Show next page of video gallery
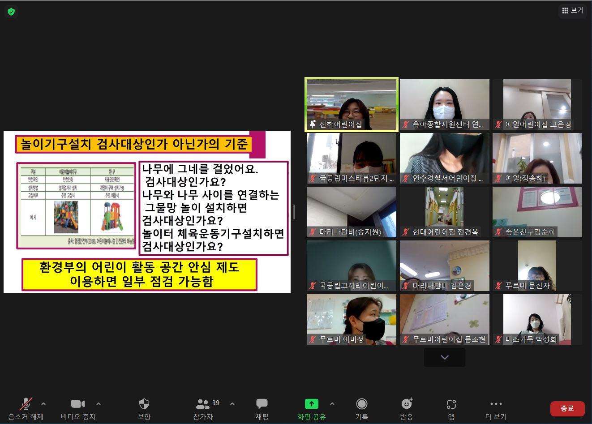The width and height of the screenshot is (592, 424). point(445,357)
